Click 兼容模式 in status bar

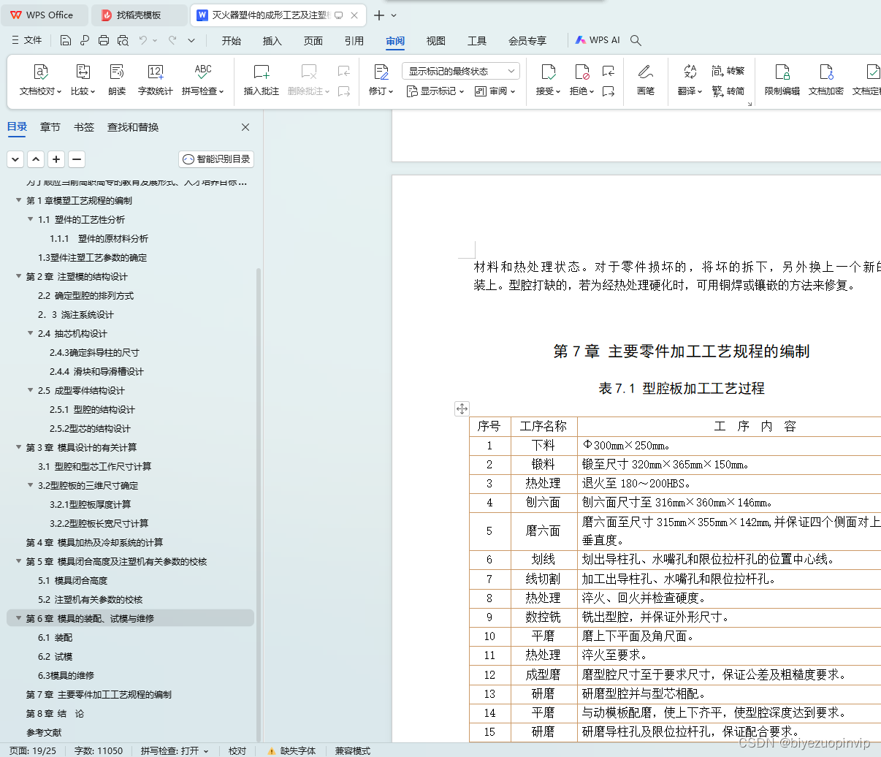[x=353, y=750]
